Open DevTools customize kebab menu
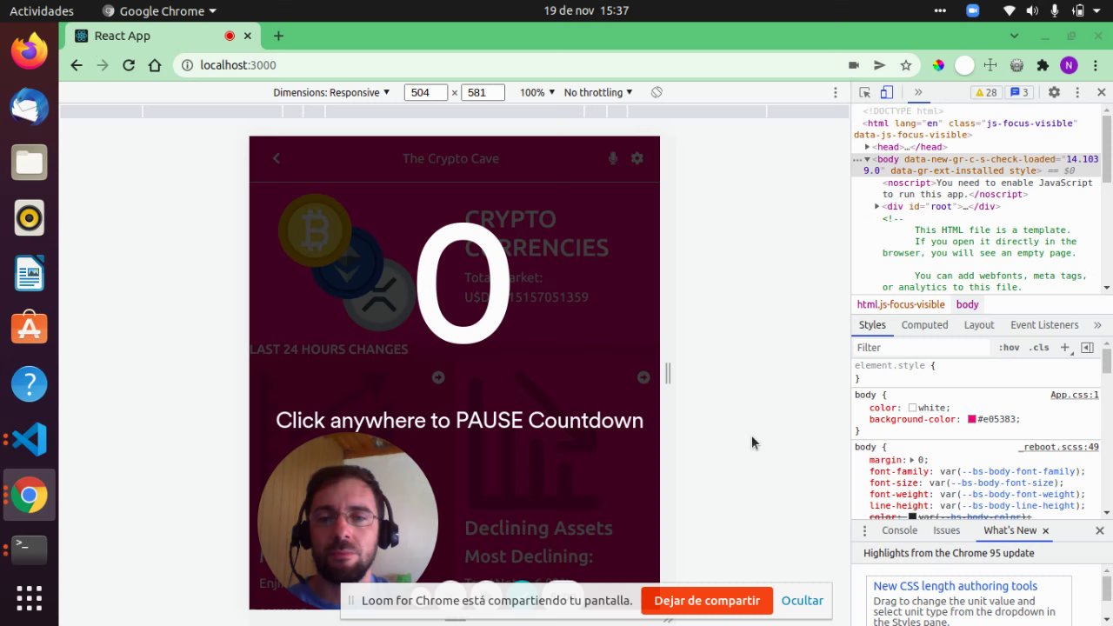This screenshot has width=1113, height=626. (x=1077, y=92)
